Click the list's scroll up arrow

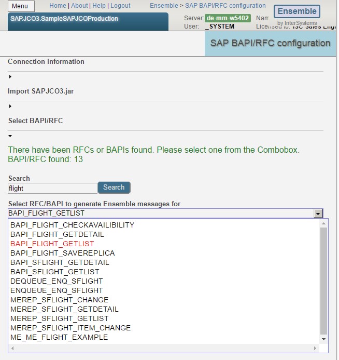323,223
